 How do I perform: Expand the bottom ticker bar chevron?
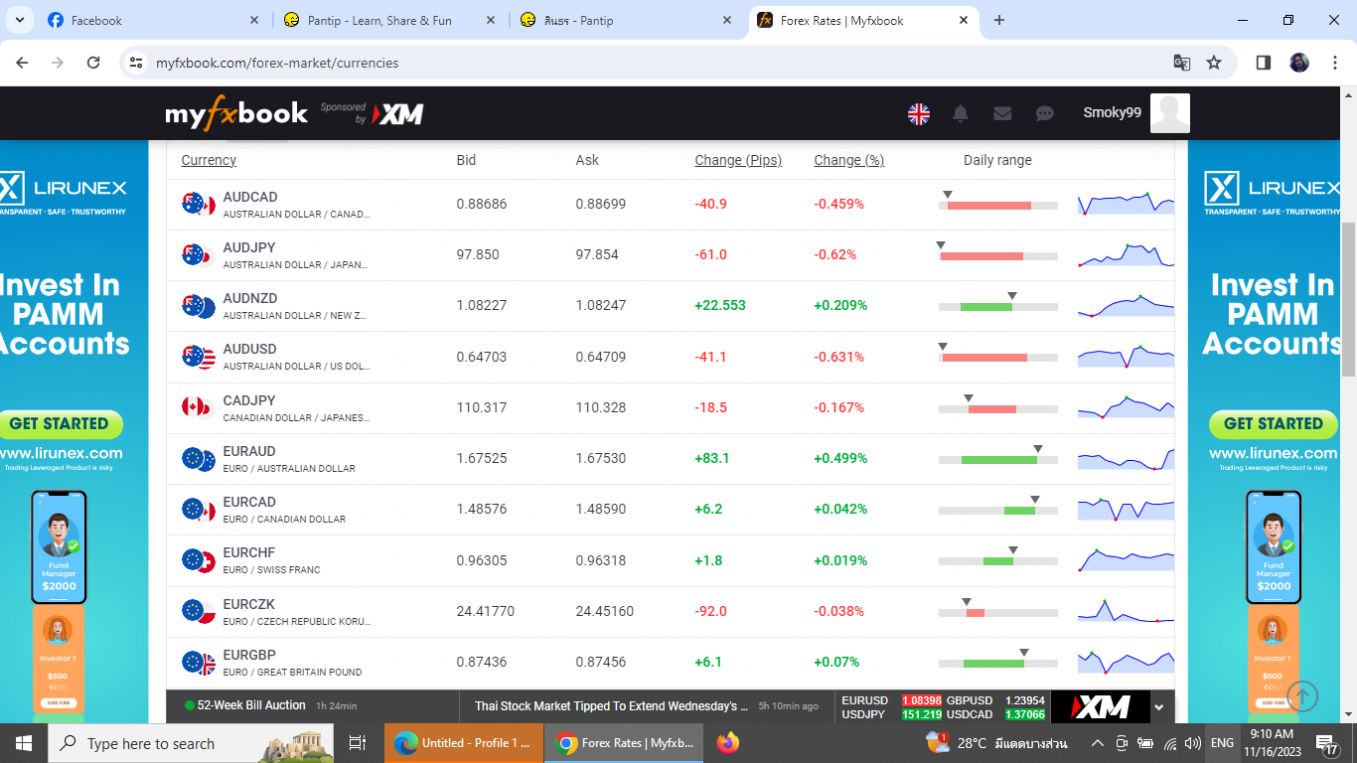coord(1158,707)
